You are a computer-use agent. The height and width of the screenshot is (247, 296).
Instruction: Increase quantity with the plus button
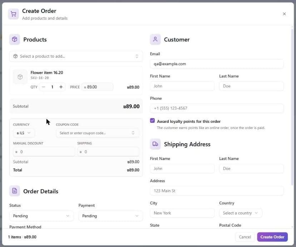click(61, 87)
